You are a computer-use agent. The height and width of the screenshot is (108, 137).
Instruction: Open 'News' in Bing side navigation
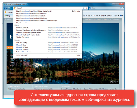(12, 62)
